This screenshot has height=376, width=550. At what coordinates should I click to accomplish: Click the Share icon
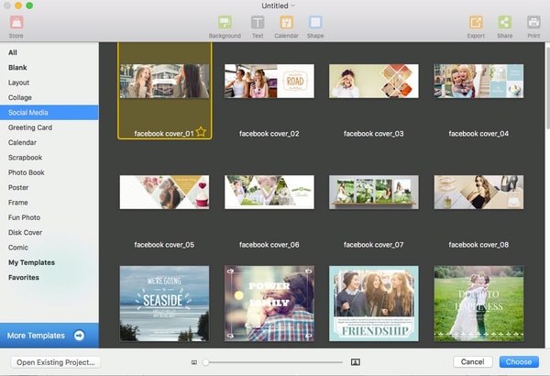(505, 23)
